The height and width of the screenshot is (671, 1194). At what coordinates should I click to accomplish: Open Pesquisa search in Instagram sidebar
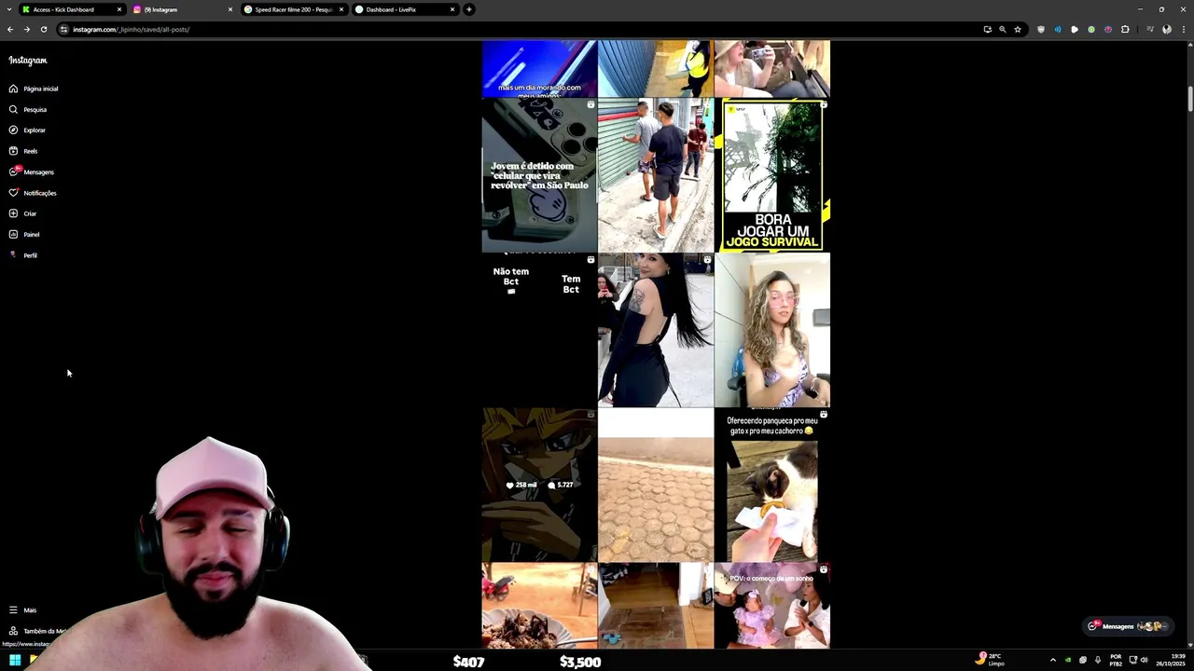[x=28, y=109]
